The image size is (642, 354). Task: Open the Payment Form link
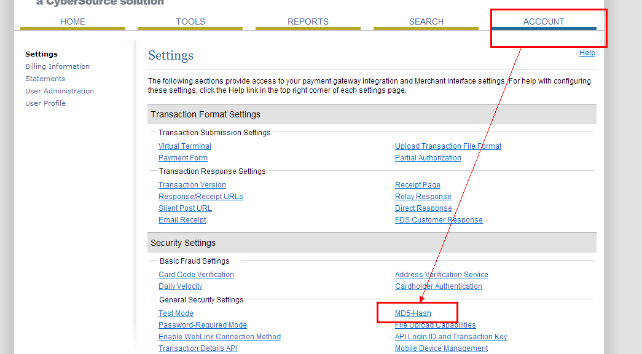[x=183, y=158]
